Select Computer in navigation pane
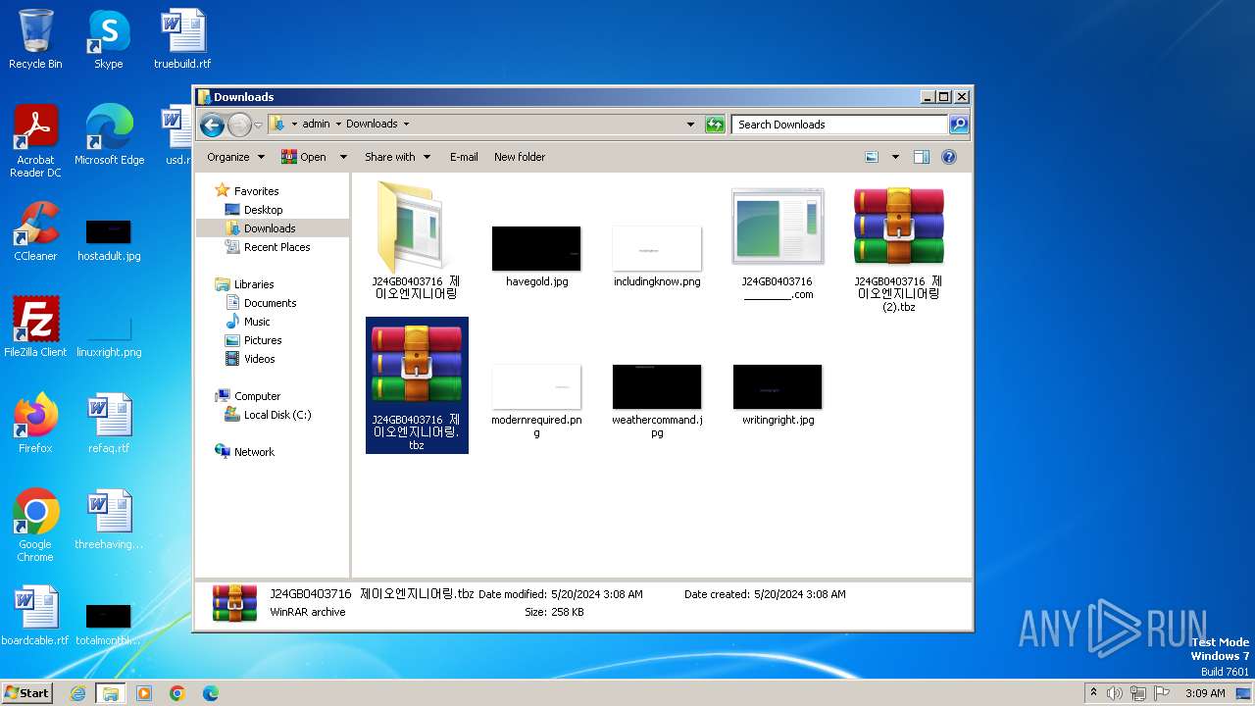This screenshot has height=706, width=1255. [x=257, y=396]
